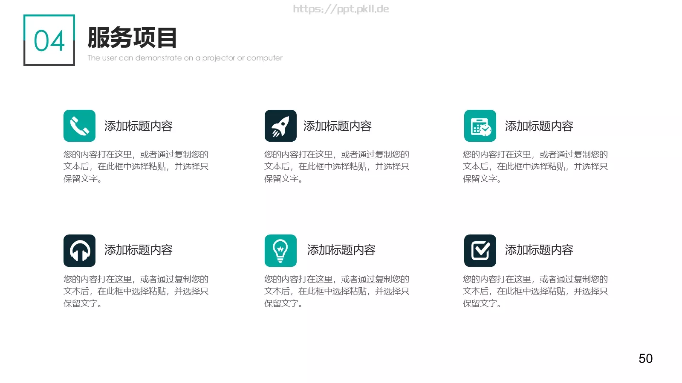682x383 pixels.
Task: Click the teal light bulb icon
Action: pyautogui.click(x=280, y=251)
